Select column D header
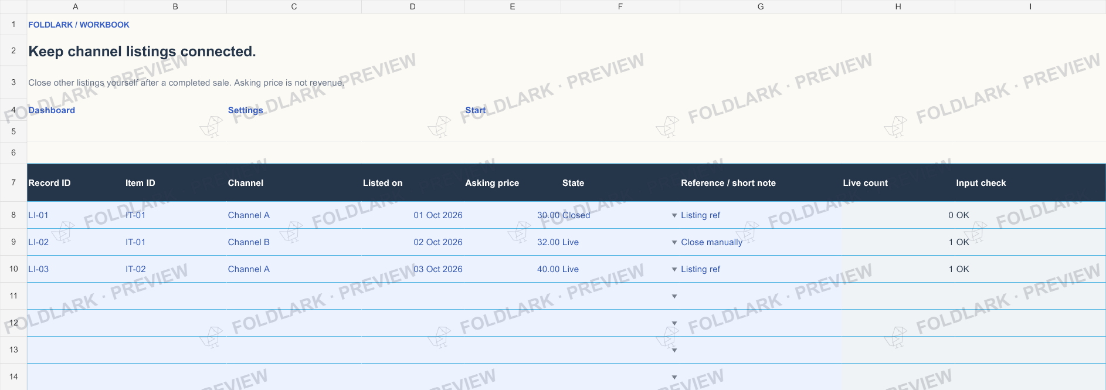Image resolution: width=1106 pixels, height=390 pixels. [x=413, y=6]
